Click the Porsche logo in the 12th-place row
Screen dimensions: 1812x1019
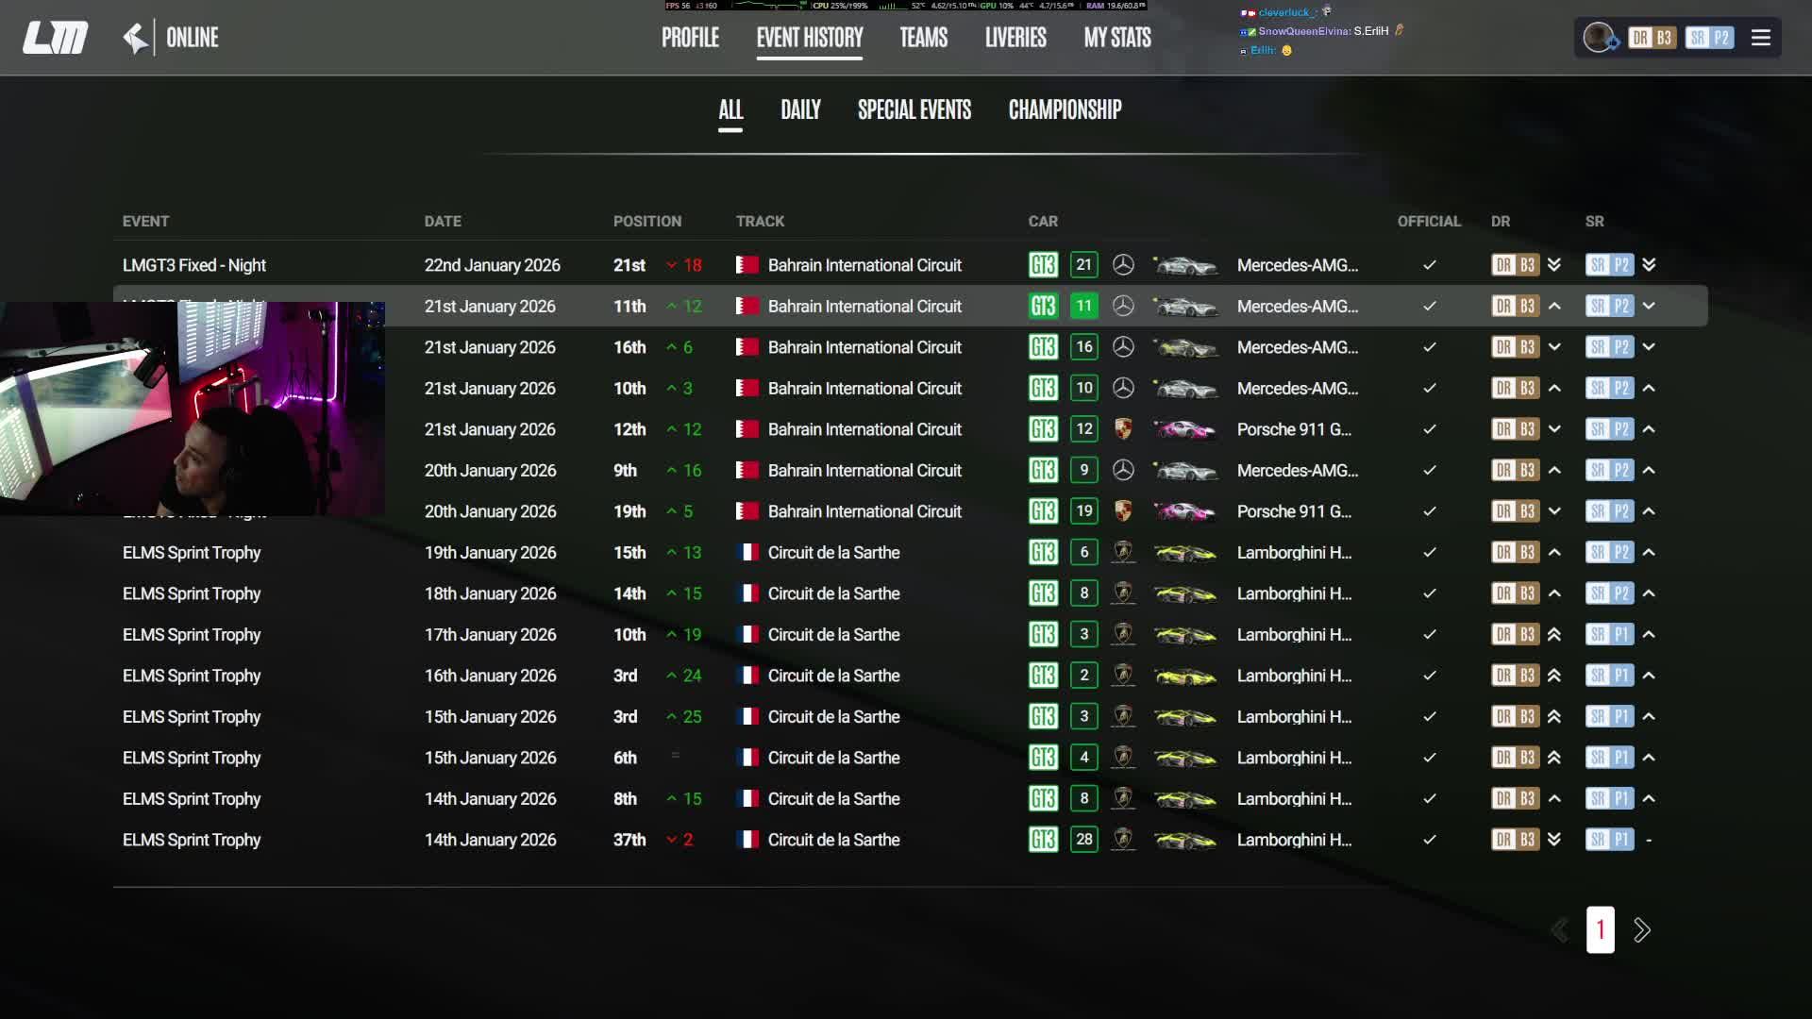coord(1123,429)
